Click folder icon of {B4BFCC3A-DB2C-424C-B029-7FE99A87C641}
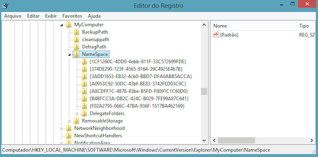Viewport: 318px width, 157px height. click(84, 99)
